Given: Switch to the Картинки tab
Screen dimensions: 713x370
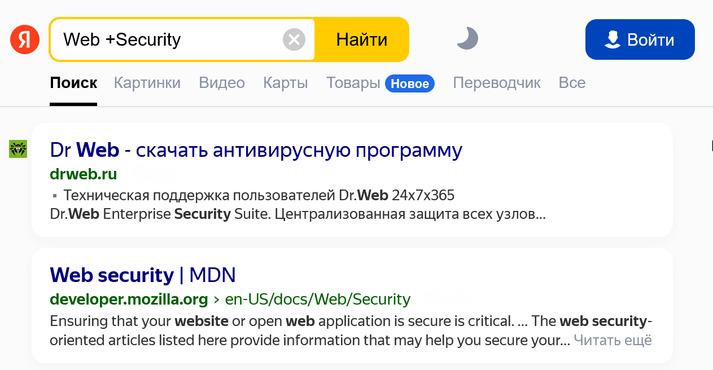Looking at the screenshot, I should pyautogui.click(x=147, y=83).
